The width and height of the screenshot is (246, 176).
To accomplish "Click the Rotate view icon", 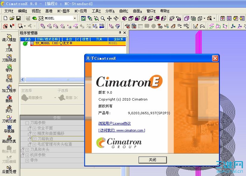I will (x=116, y=18).
